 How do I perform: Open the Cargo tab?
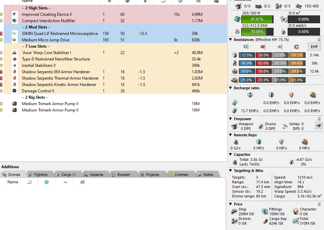pyautogui.click(x=68, y=175)
